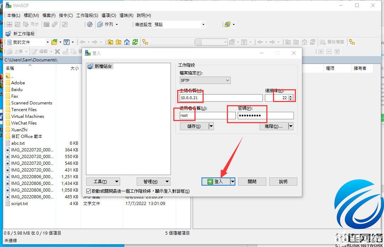Toggle the show login dialog checkbox
The width and height of the screenshot is (384, 247).
89,191
